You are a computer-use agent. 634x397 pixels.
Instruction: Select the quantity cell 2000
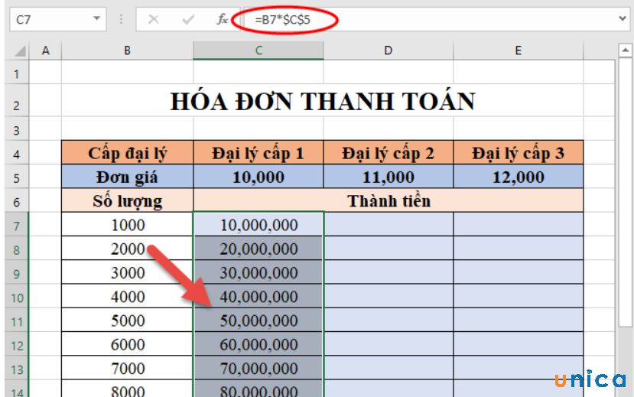click(128, 249)
